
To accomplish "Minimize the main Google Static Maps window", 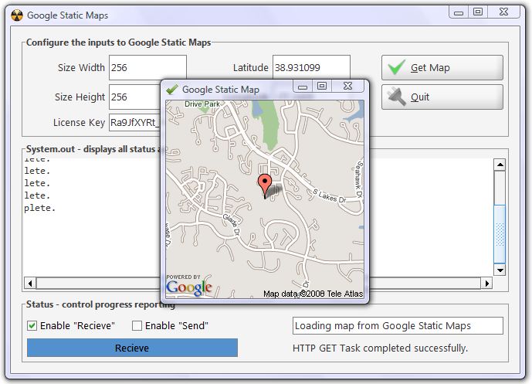I will coord(459,12).
